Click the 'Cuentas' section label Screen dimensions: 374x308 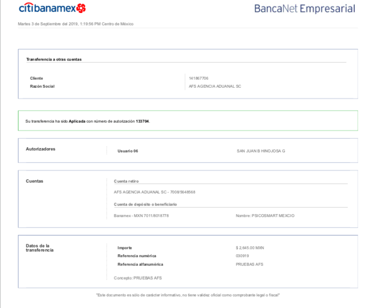(x=34, y=181)
